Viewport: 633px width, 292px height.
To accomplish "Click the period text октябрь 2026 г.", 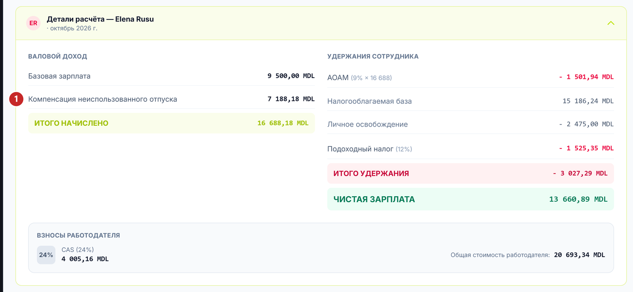I will click(x=74, y=28).
